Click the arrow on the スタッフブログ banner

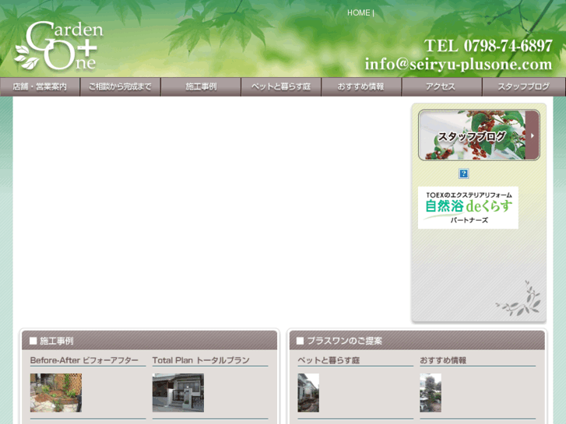532,135
